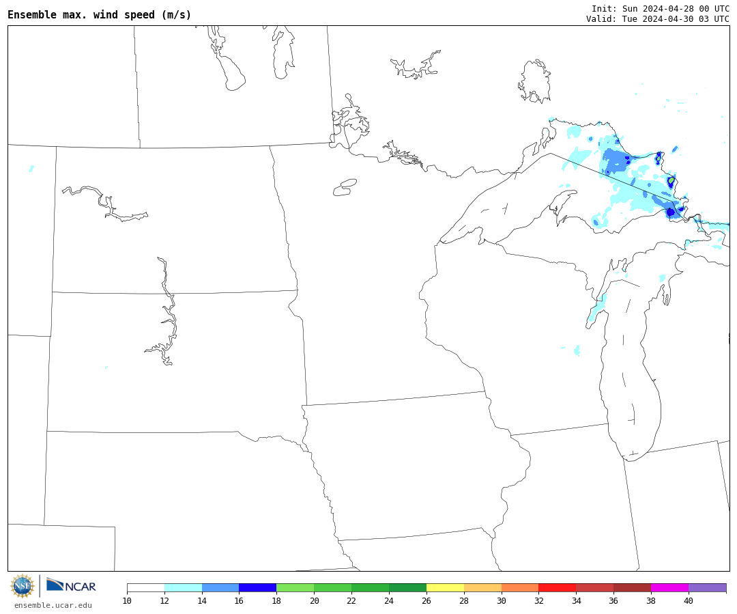Click the light green 18-20 color swatch
Screen dimensions: 737x614
click(295, 587)
